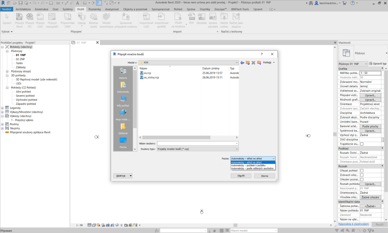Click the Storno button
This screenshot has height=233, width=388.
coord(265,176)
